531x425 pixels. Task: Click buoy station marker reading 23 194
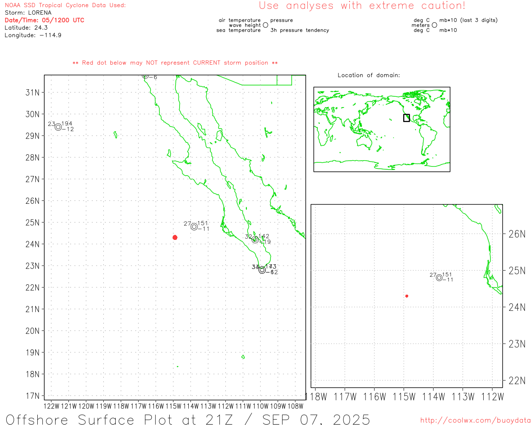tap(58, 127)
